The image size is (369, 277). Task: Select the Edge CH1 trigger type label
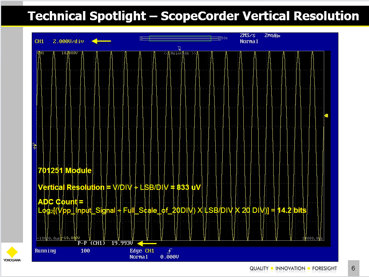(x=142, y=251)
